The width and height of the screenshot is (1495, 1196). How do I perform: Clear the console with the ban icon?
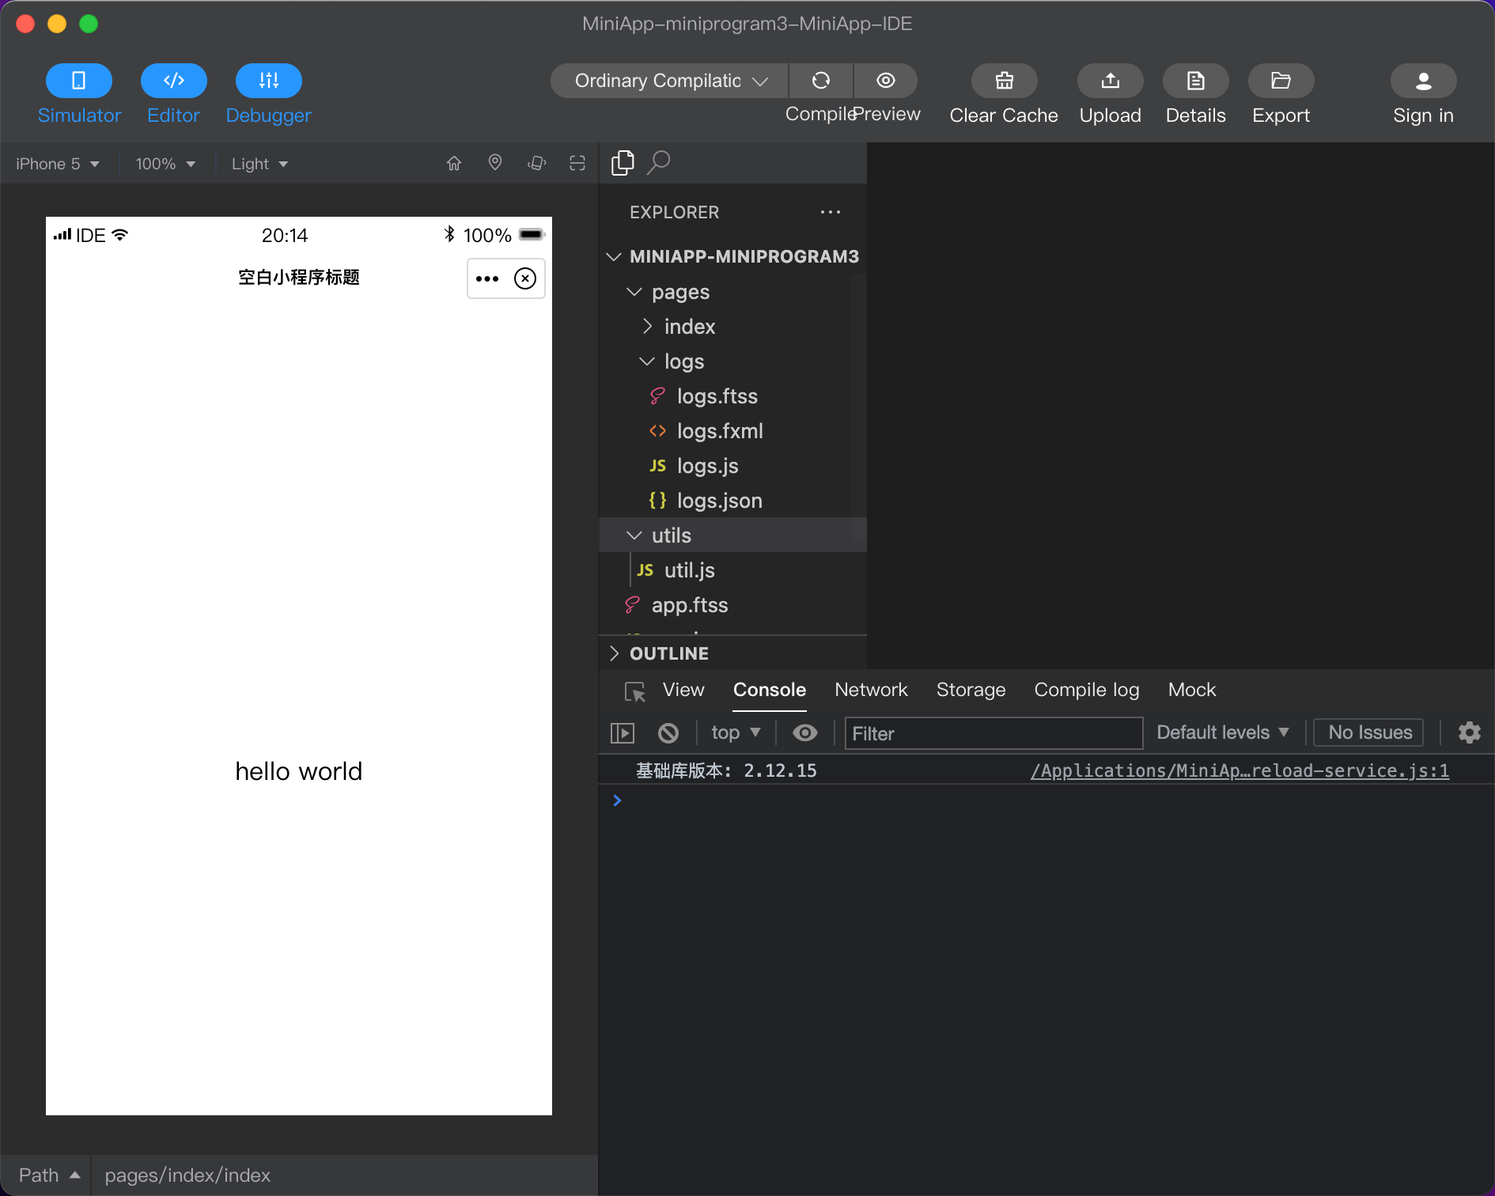668,733
